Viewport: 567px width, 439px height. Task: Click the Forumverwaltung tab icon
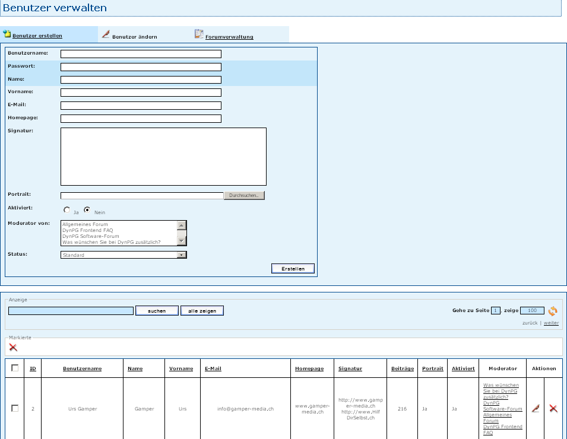point(199,34)
